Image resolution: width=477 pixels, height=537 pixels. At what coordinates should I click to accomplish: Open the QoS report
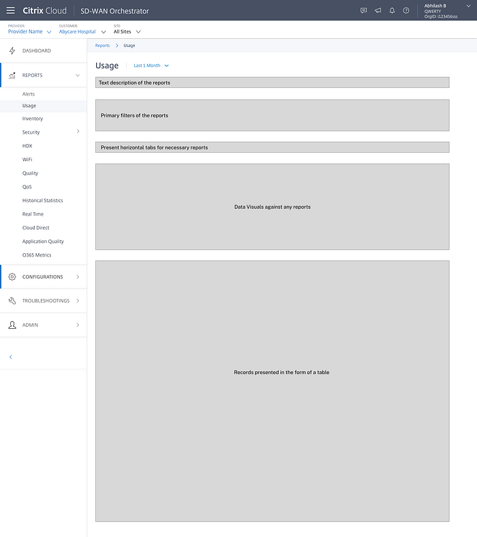click(x=27, y=187)
